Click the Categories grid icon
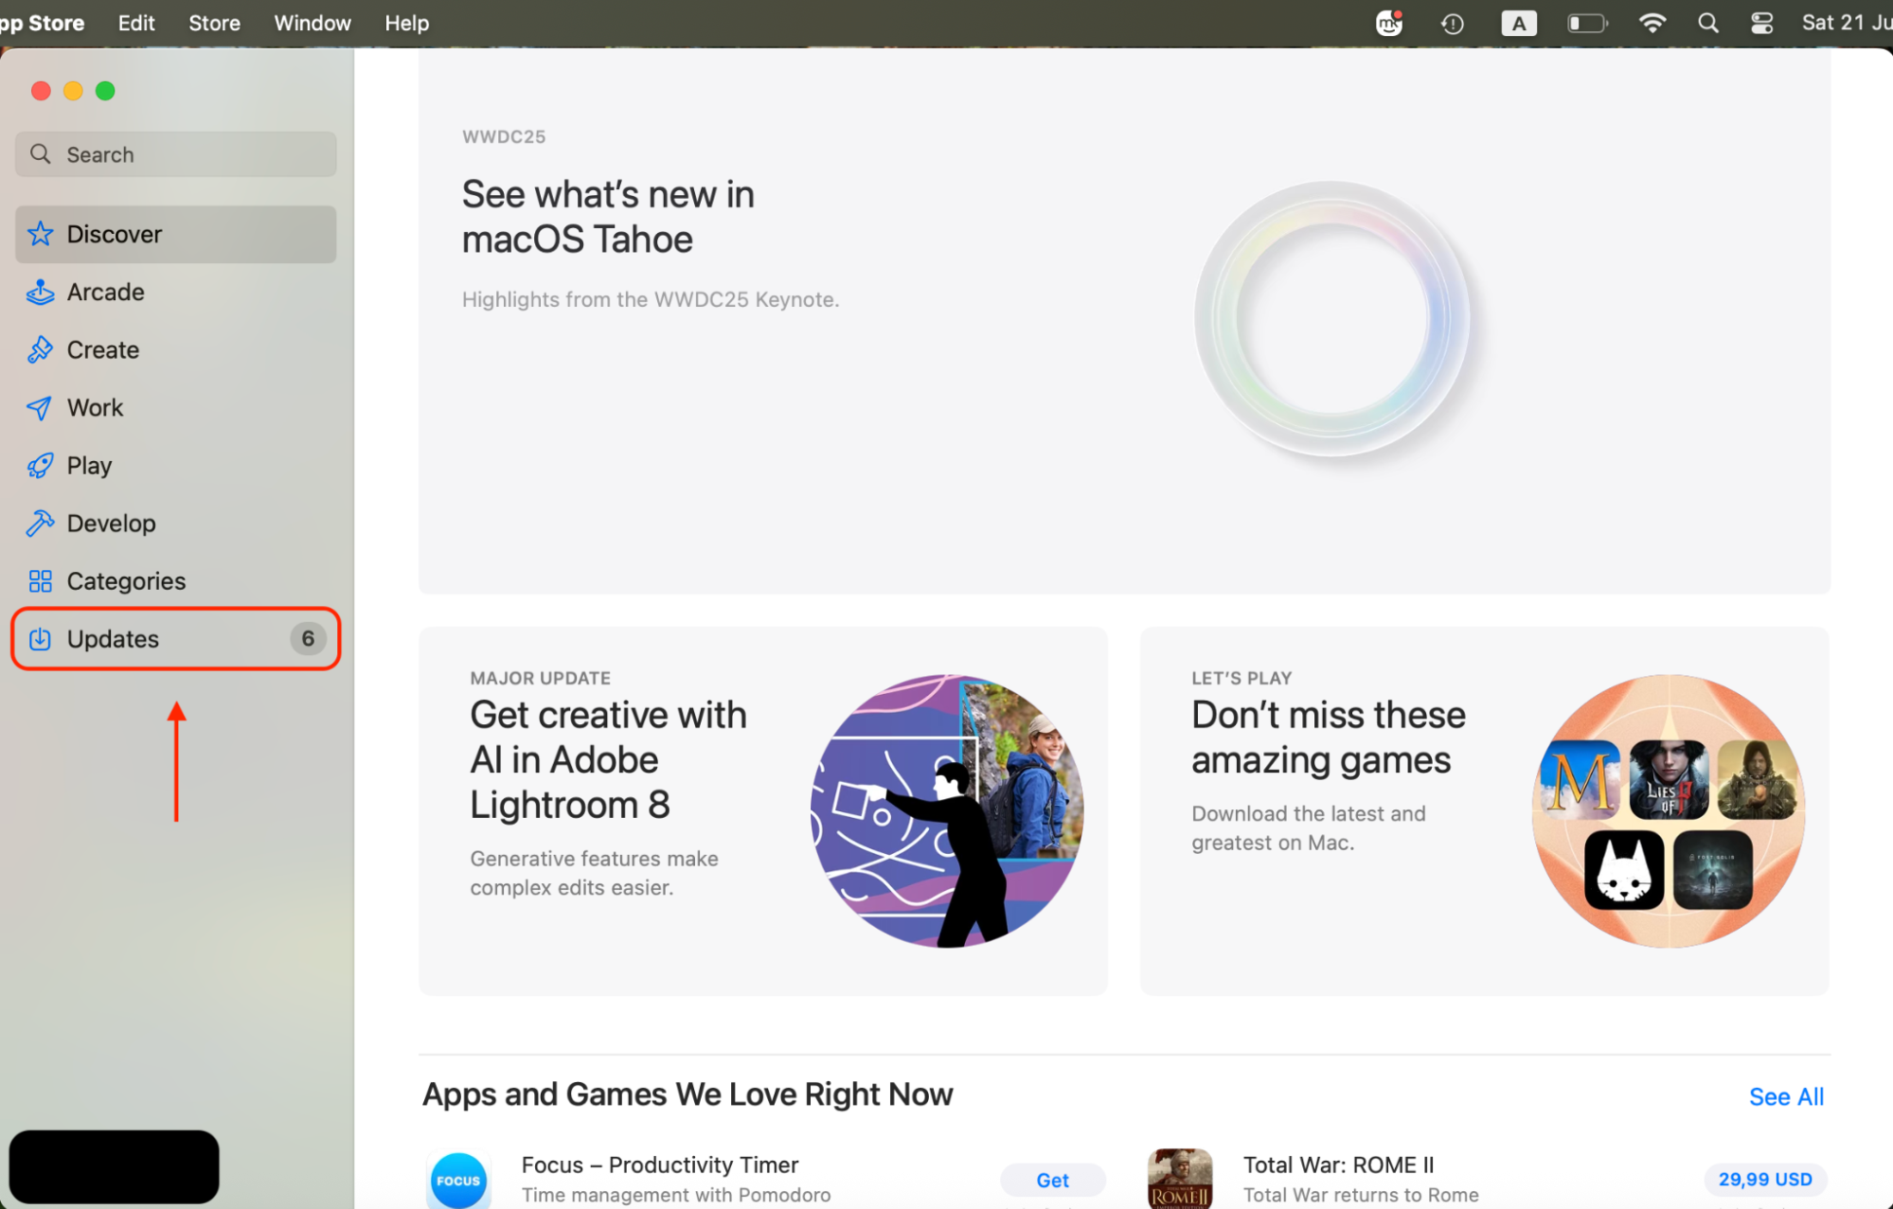The height and width of the screenshot is (1209, 1893). [x=40, y=580]
